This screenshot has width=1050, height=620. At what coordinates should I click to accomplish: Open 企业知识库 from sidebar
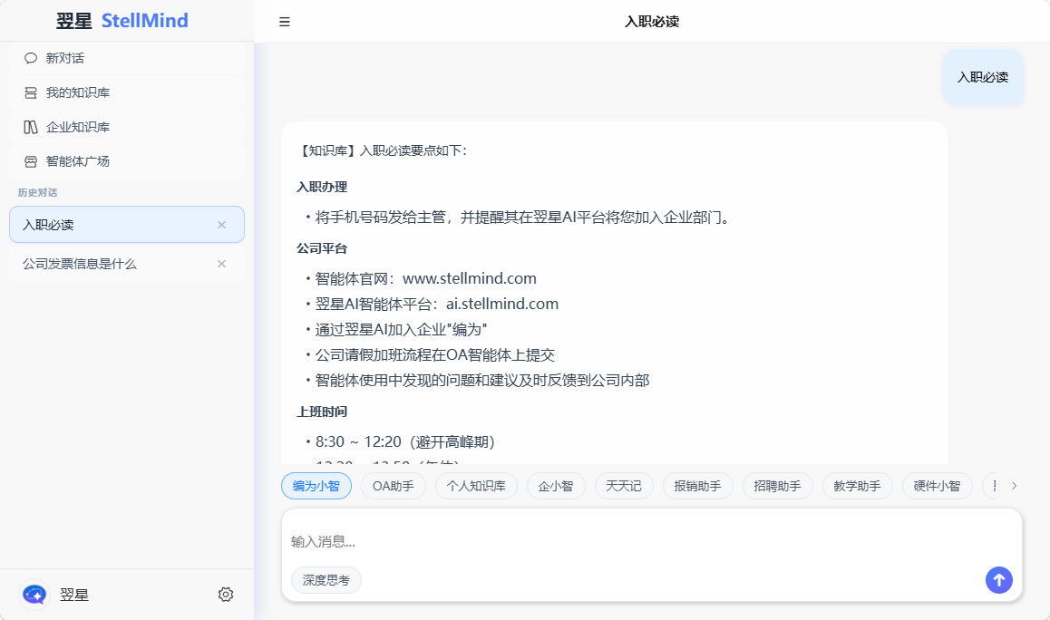pos(127,127)
